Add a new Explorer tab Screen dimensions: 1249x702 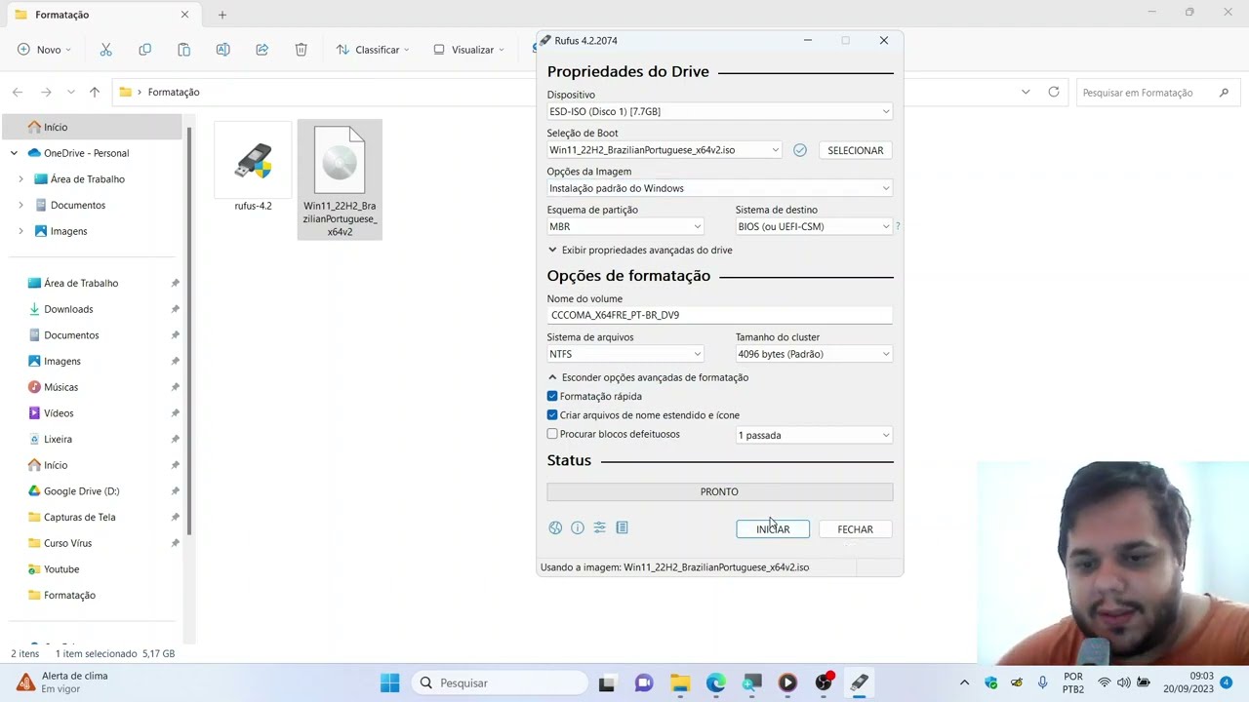(x=222, y=15)
